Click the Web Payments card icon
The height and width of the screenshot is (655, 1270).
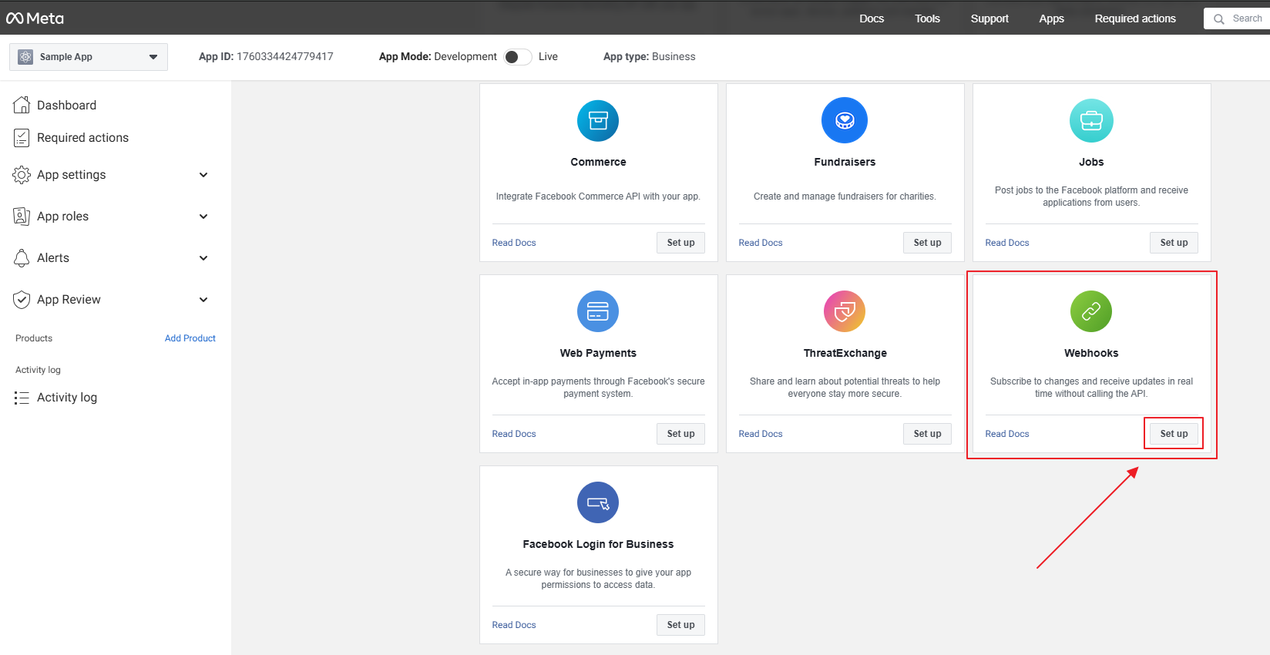[598, 311]
